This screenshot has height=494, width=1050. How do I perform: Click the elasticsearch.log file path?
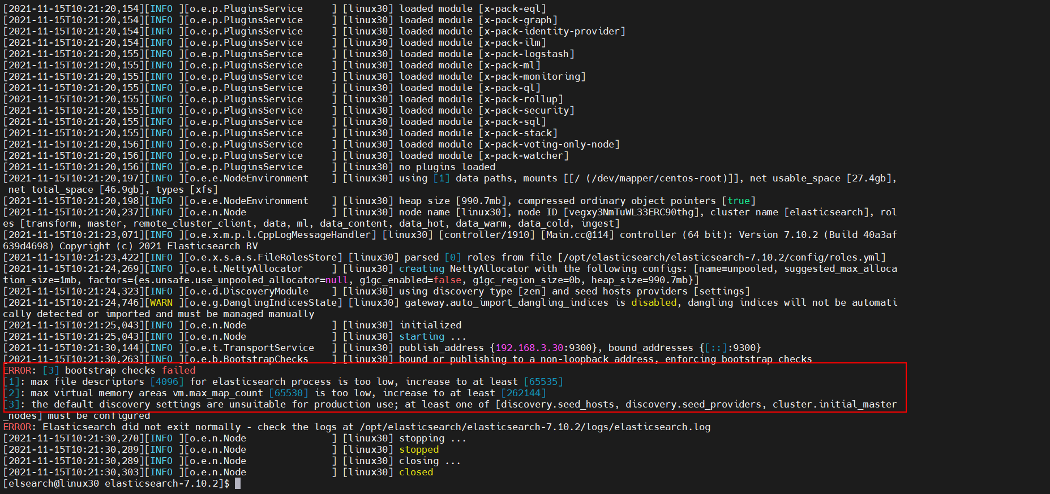coord(535,427)
